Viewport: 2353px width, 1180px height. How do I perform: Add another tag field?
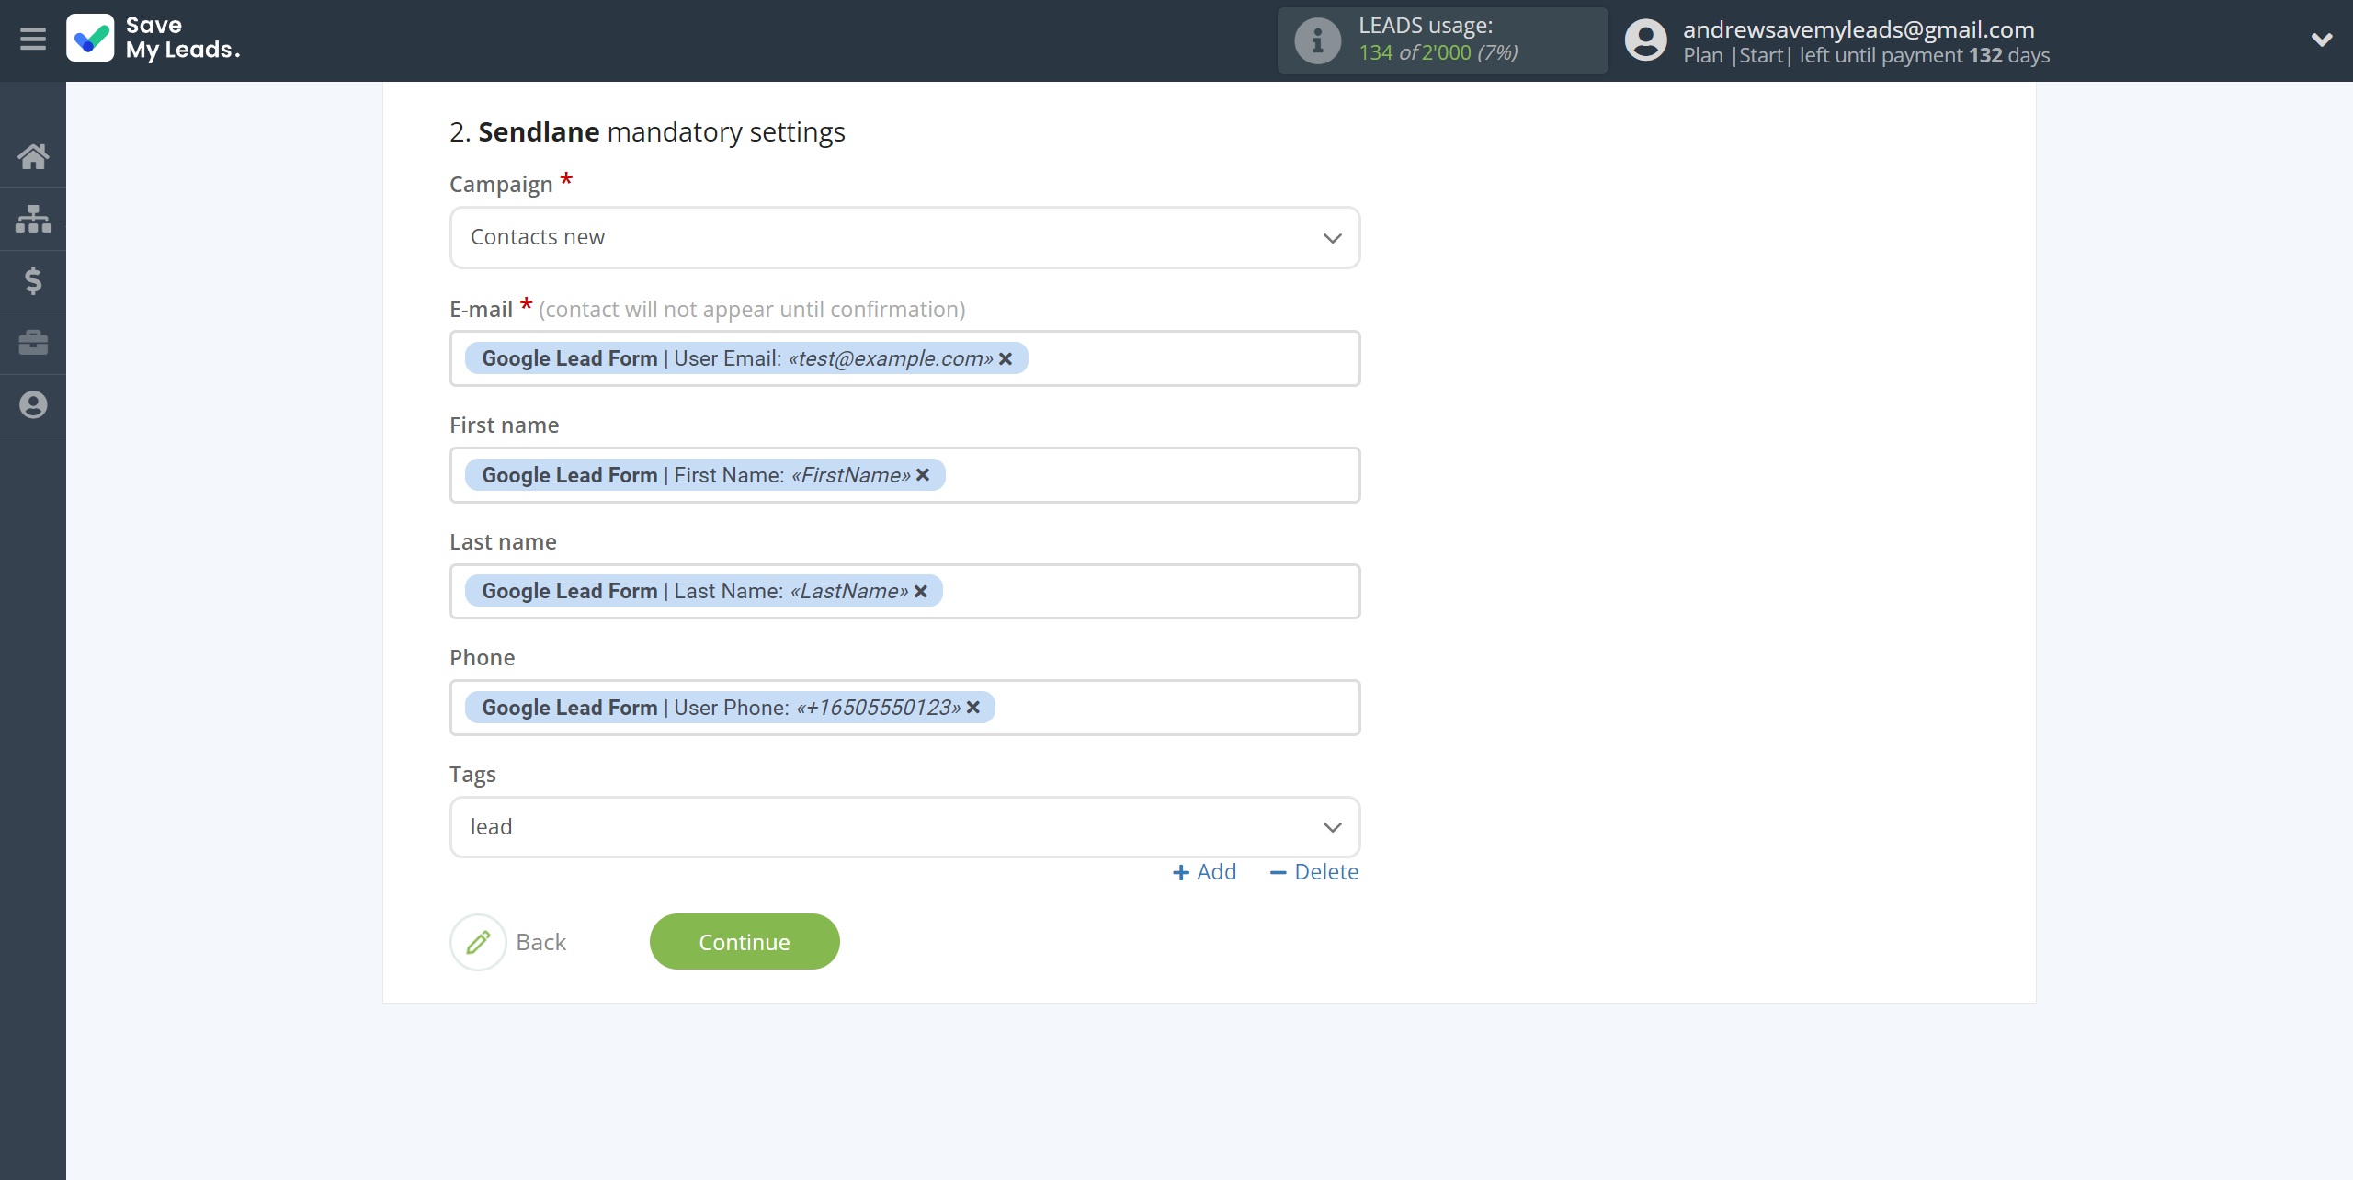tap(1204, 872)
